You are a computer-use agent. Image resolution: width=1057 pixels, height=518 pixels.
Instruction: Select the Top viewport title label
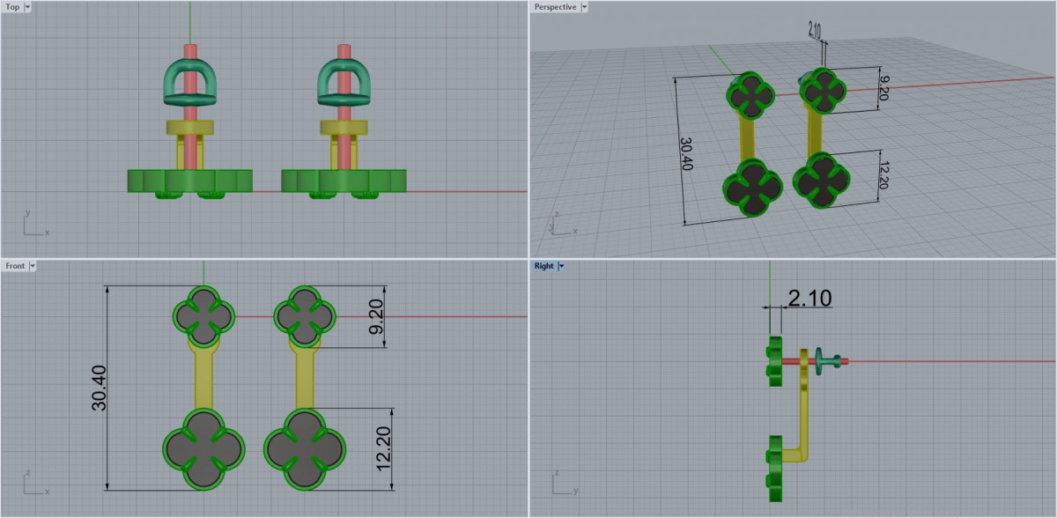12,6
